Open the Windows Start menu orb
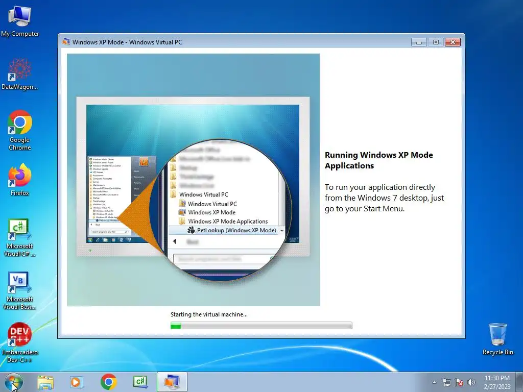523x392 pixels. click(x=14, y=382)
